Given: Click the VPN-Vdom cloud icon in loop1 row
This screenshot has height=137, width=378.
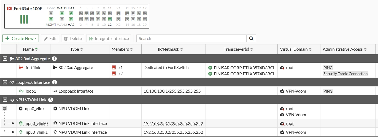Looking at the screenshot, I should tap(282, 91).
